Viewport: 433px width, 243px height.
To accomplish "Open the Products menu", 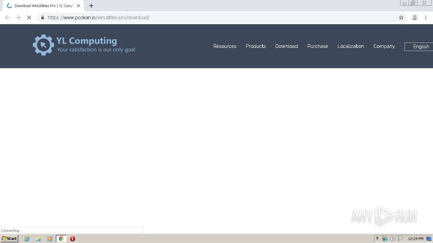I will click(x=256, y=46).
